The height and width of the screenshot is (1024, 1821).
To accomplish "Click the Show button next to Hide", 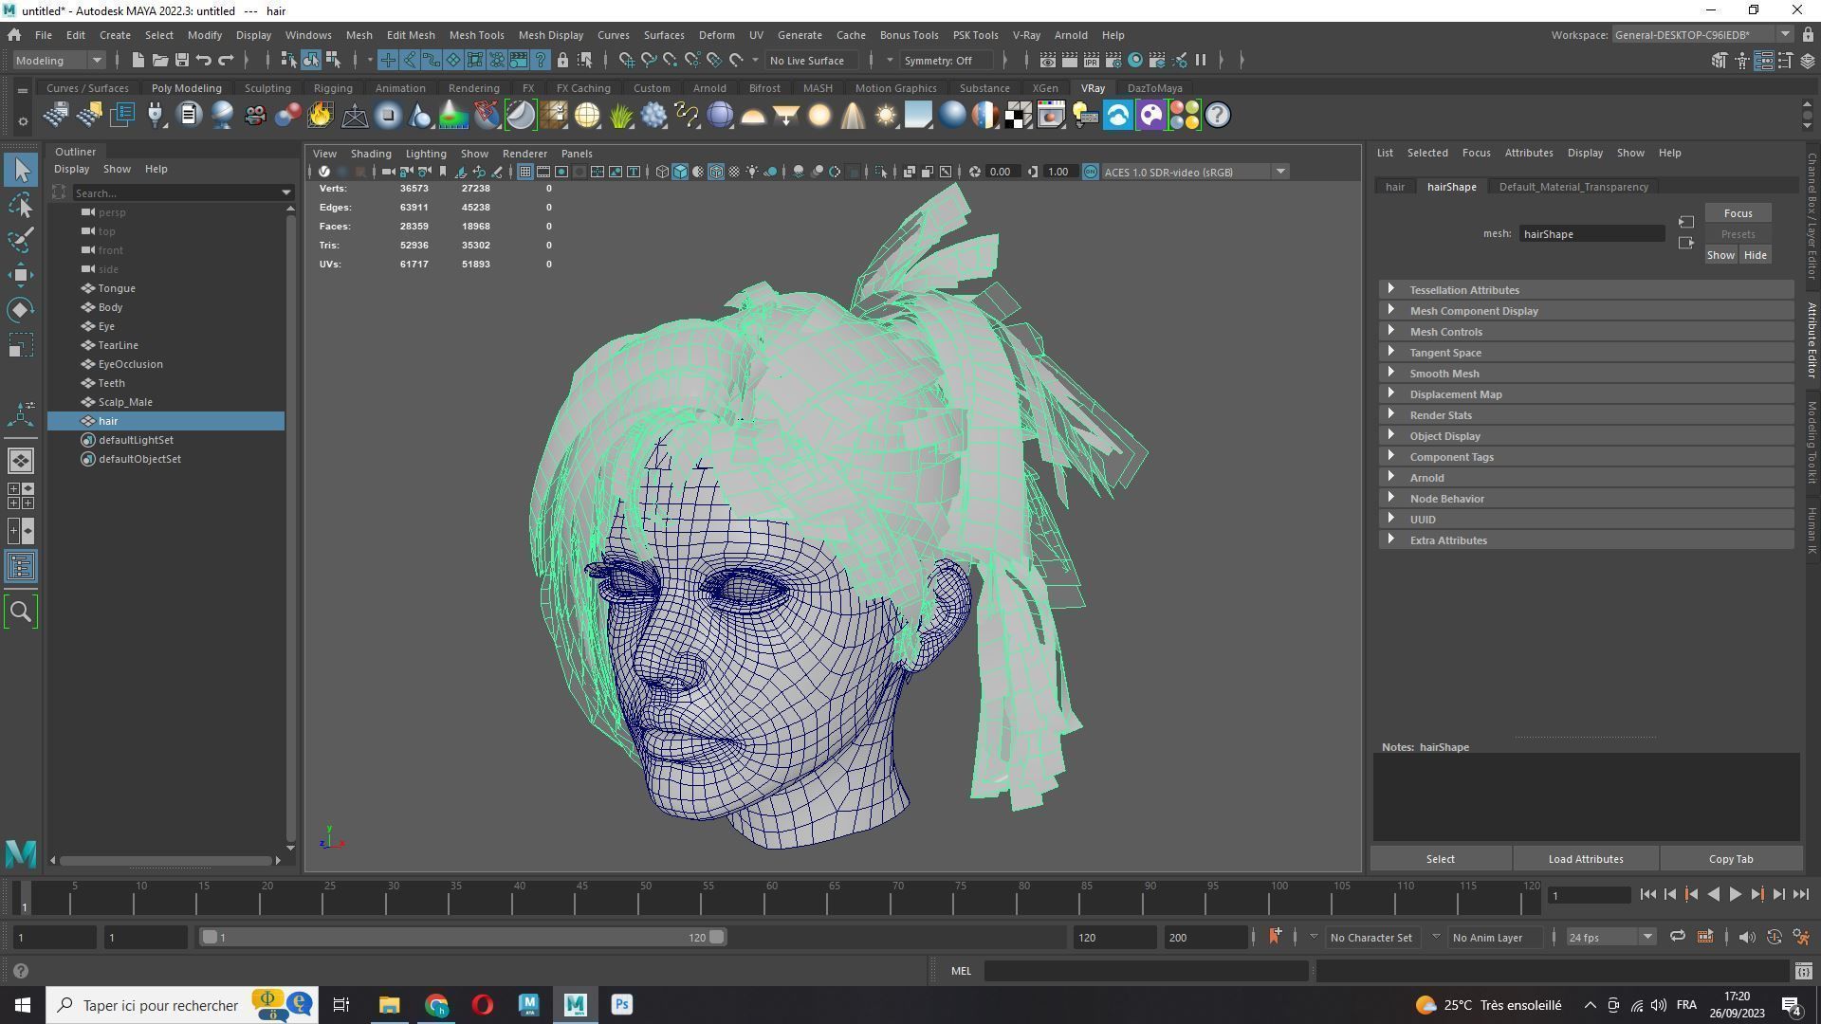I will 1720,255.
